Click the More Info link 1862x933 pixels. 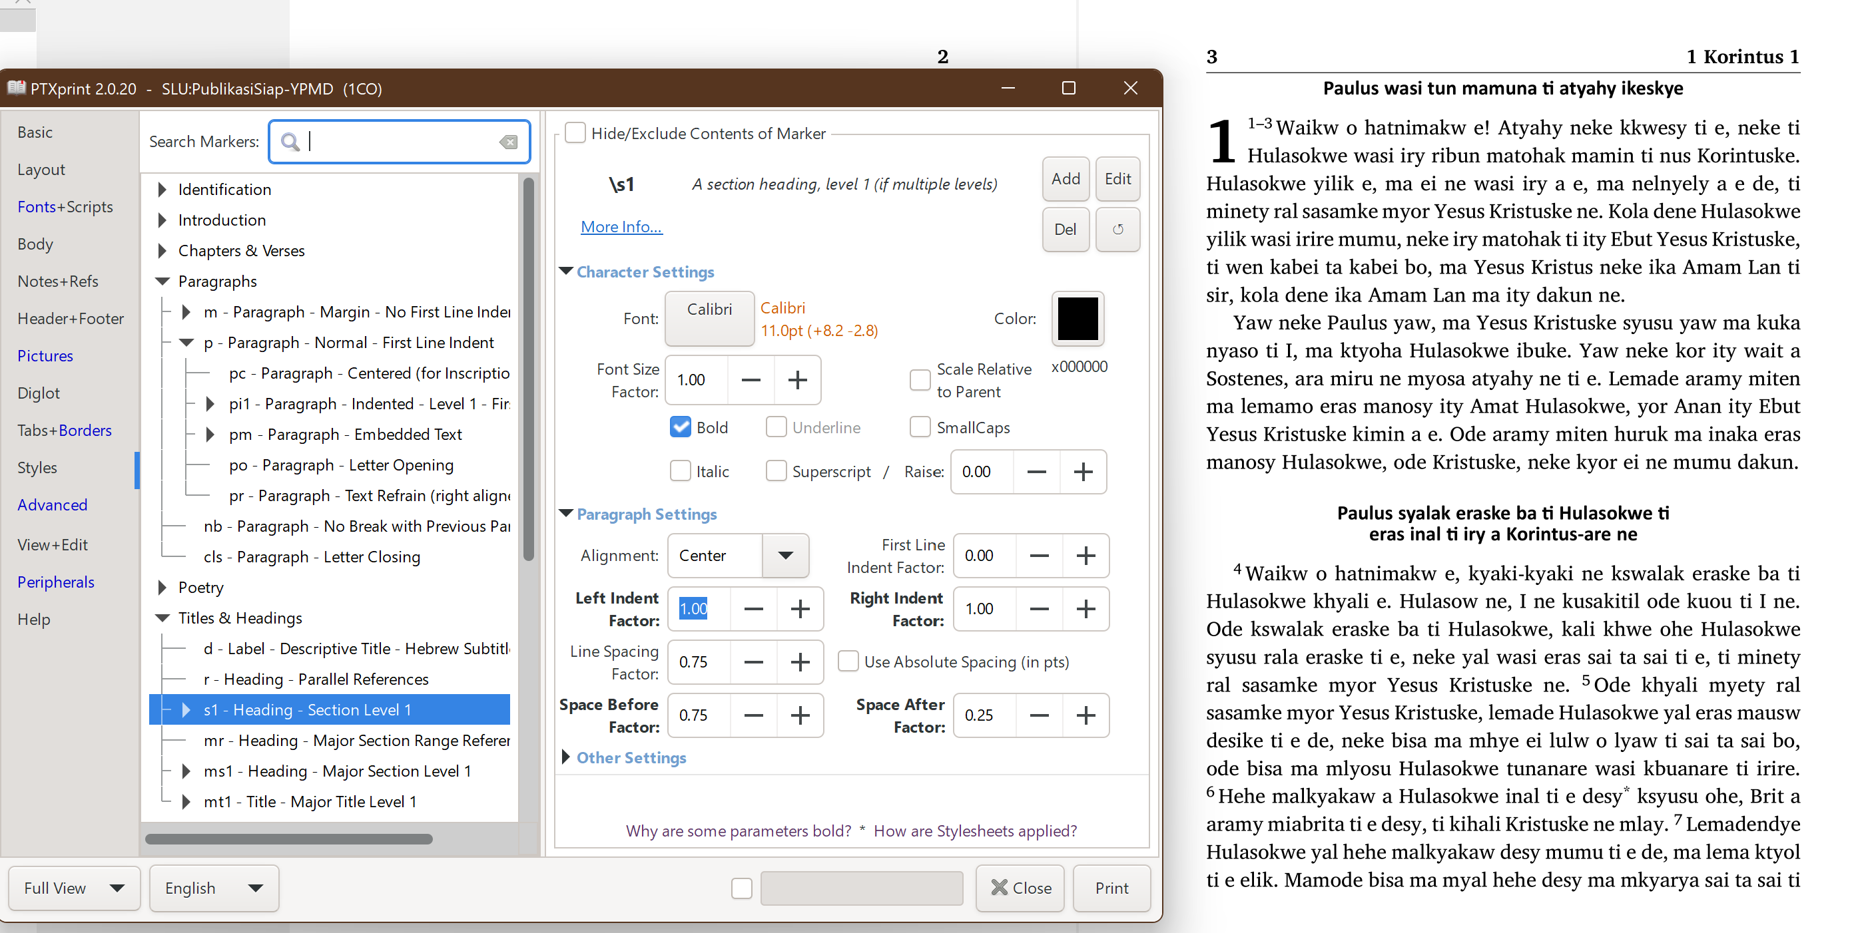[620, 226]
